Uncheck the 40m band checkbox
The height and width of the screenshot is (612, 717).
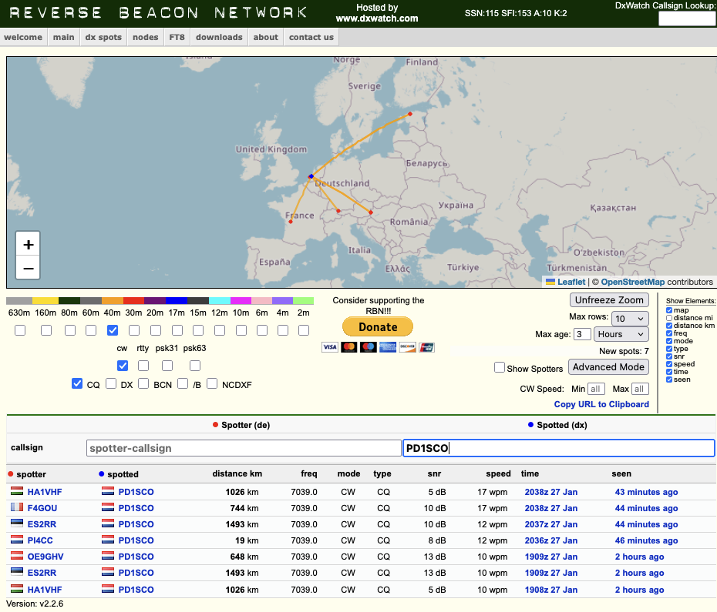[113, 330]
